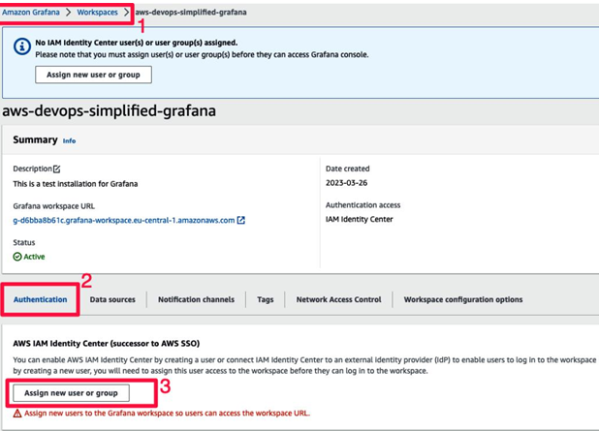Open the Info link next to Summary

pos(69,140)
